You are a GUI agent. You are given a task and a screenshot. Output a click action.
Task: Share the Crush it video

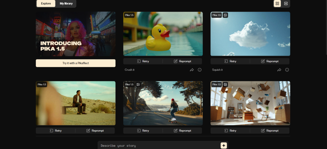point(192,70)
